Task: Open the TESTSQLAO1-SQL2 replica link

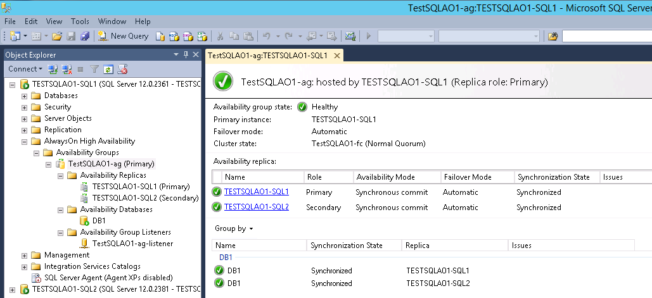Action: coord(256,207)
